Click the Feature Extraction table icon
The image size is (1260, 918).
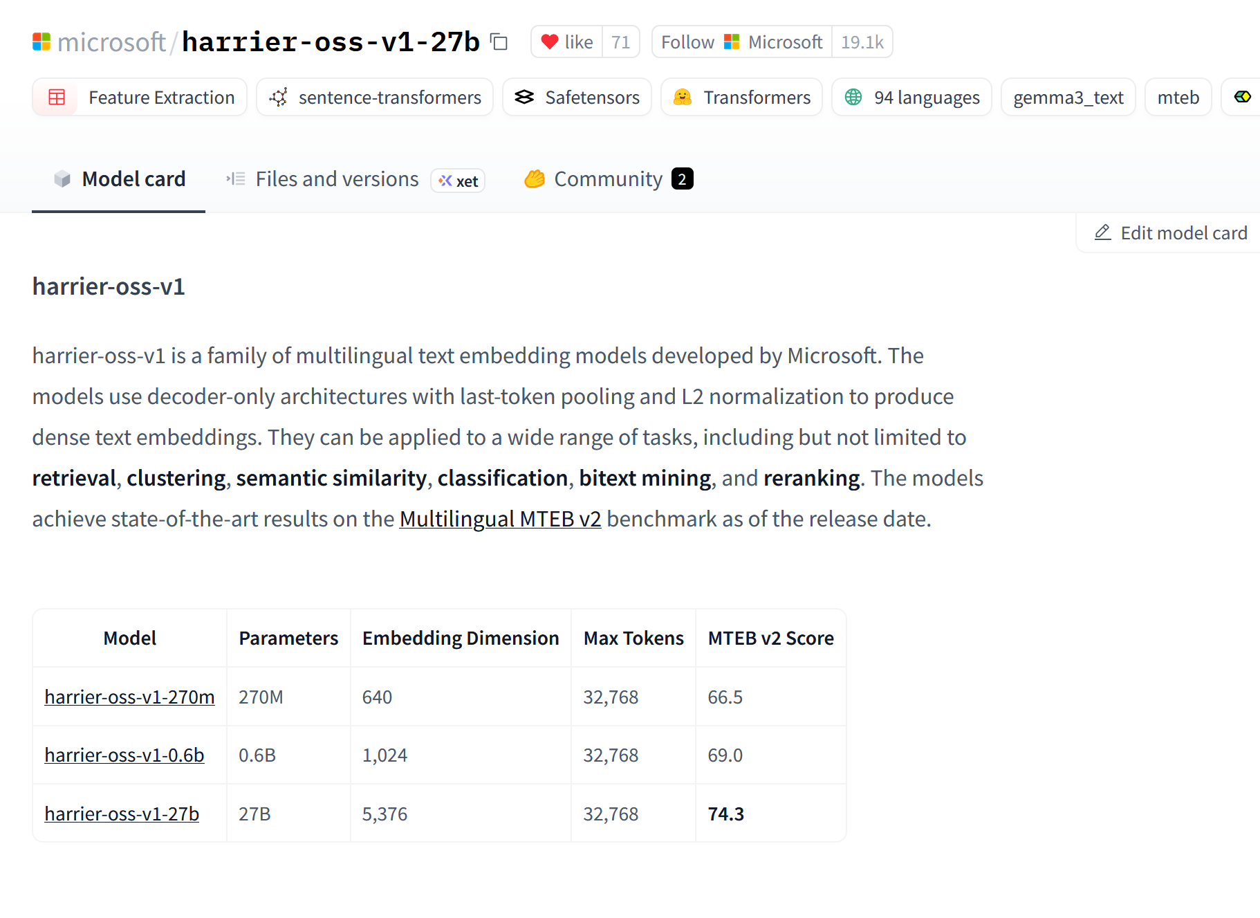point(57,98)
